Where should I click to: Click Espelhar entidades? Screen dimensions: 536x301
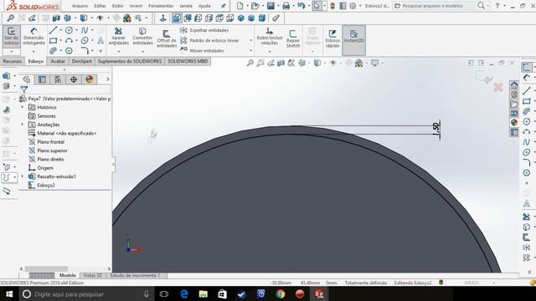coord(204,30)
